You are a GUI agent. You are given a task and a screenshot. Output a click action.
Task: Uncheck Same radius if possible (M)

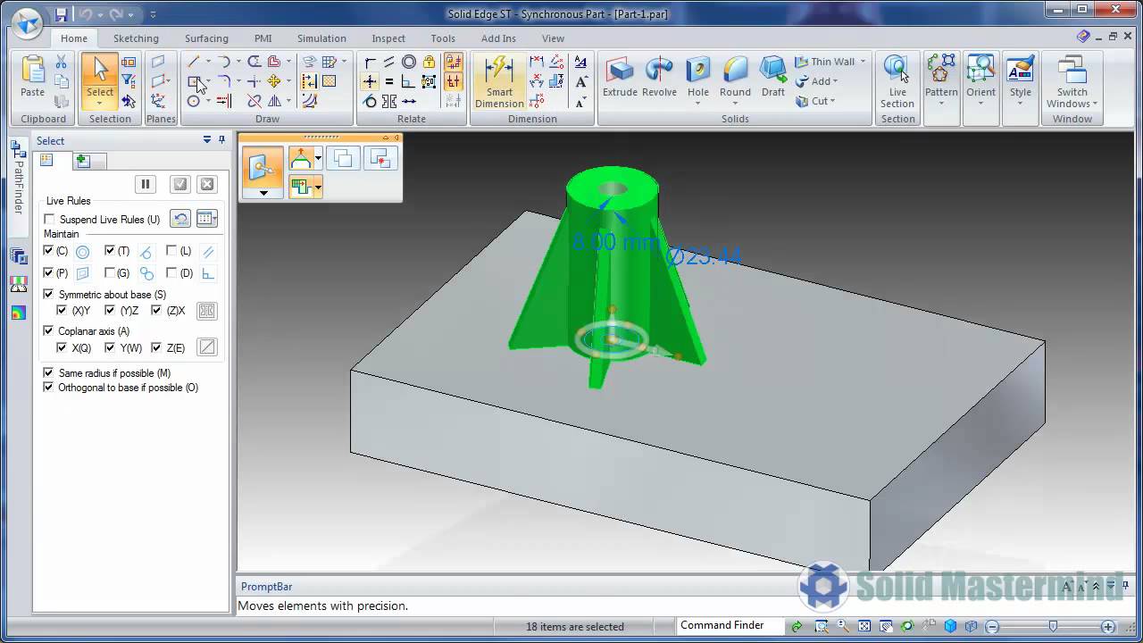[x=49, y=372]
